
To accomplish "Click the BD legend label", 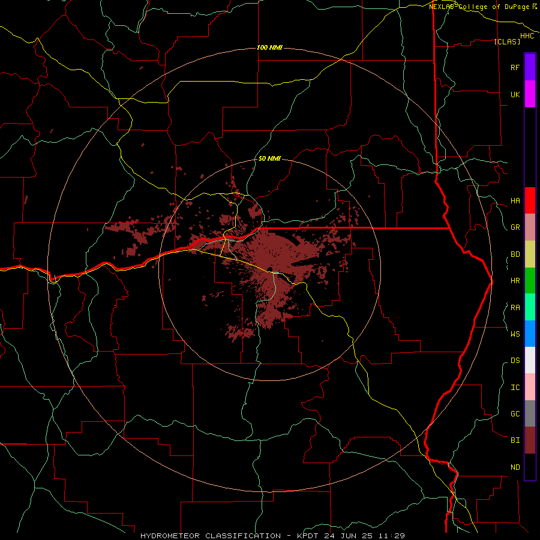I will click(x=515, y=254).
